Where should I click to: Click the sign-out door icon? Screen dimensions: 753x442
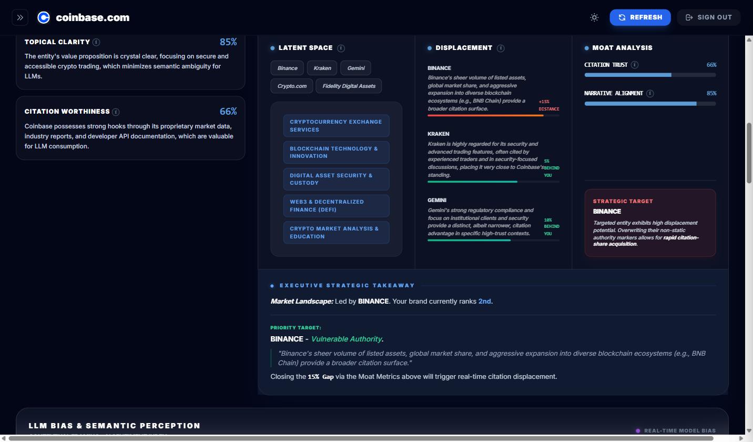coord(689,17)
